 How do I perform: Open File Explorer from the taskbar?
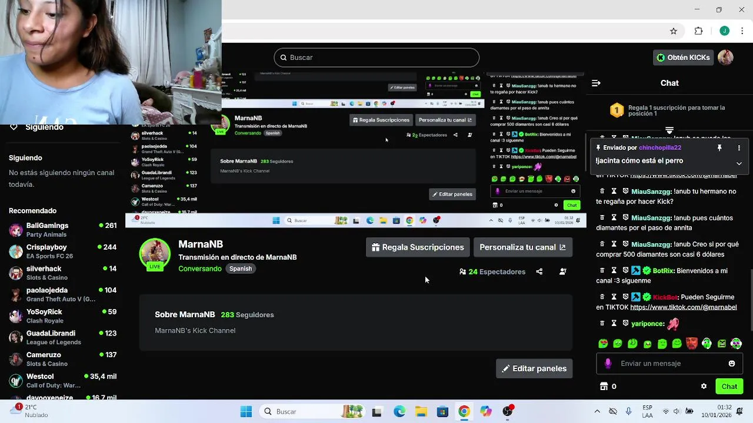(421, 412)
